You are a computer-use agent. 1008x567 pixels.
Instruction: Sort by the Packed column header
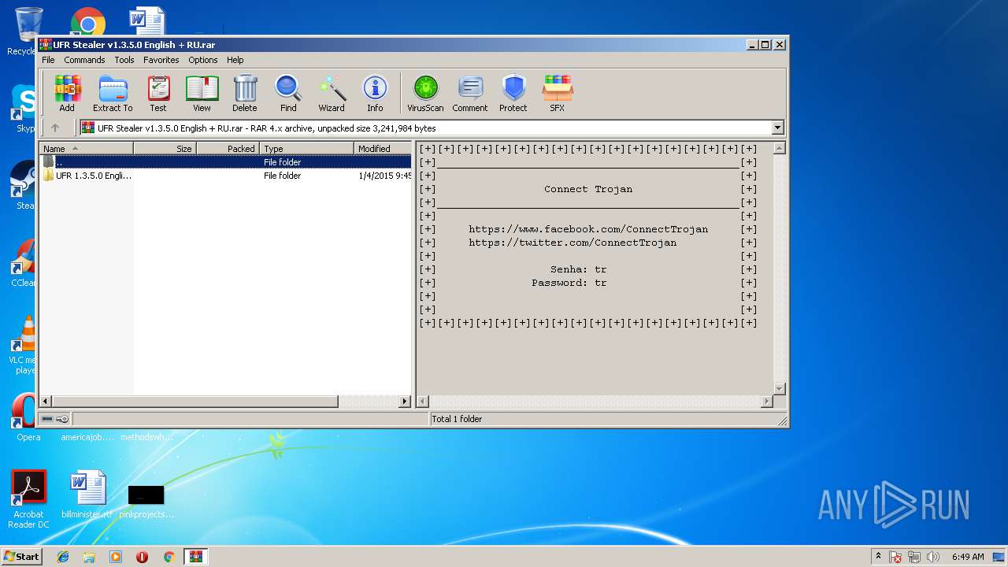coord(228,148)
